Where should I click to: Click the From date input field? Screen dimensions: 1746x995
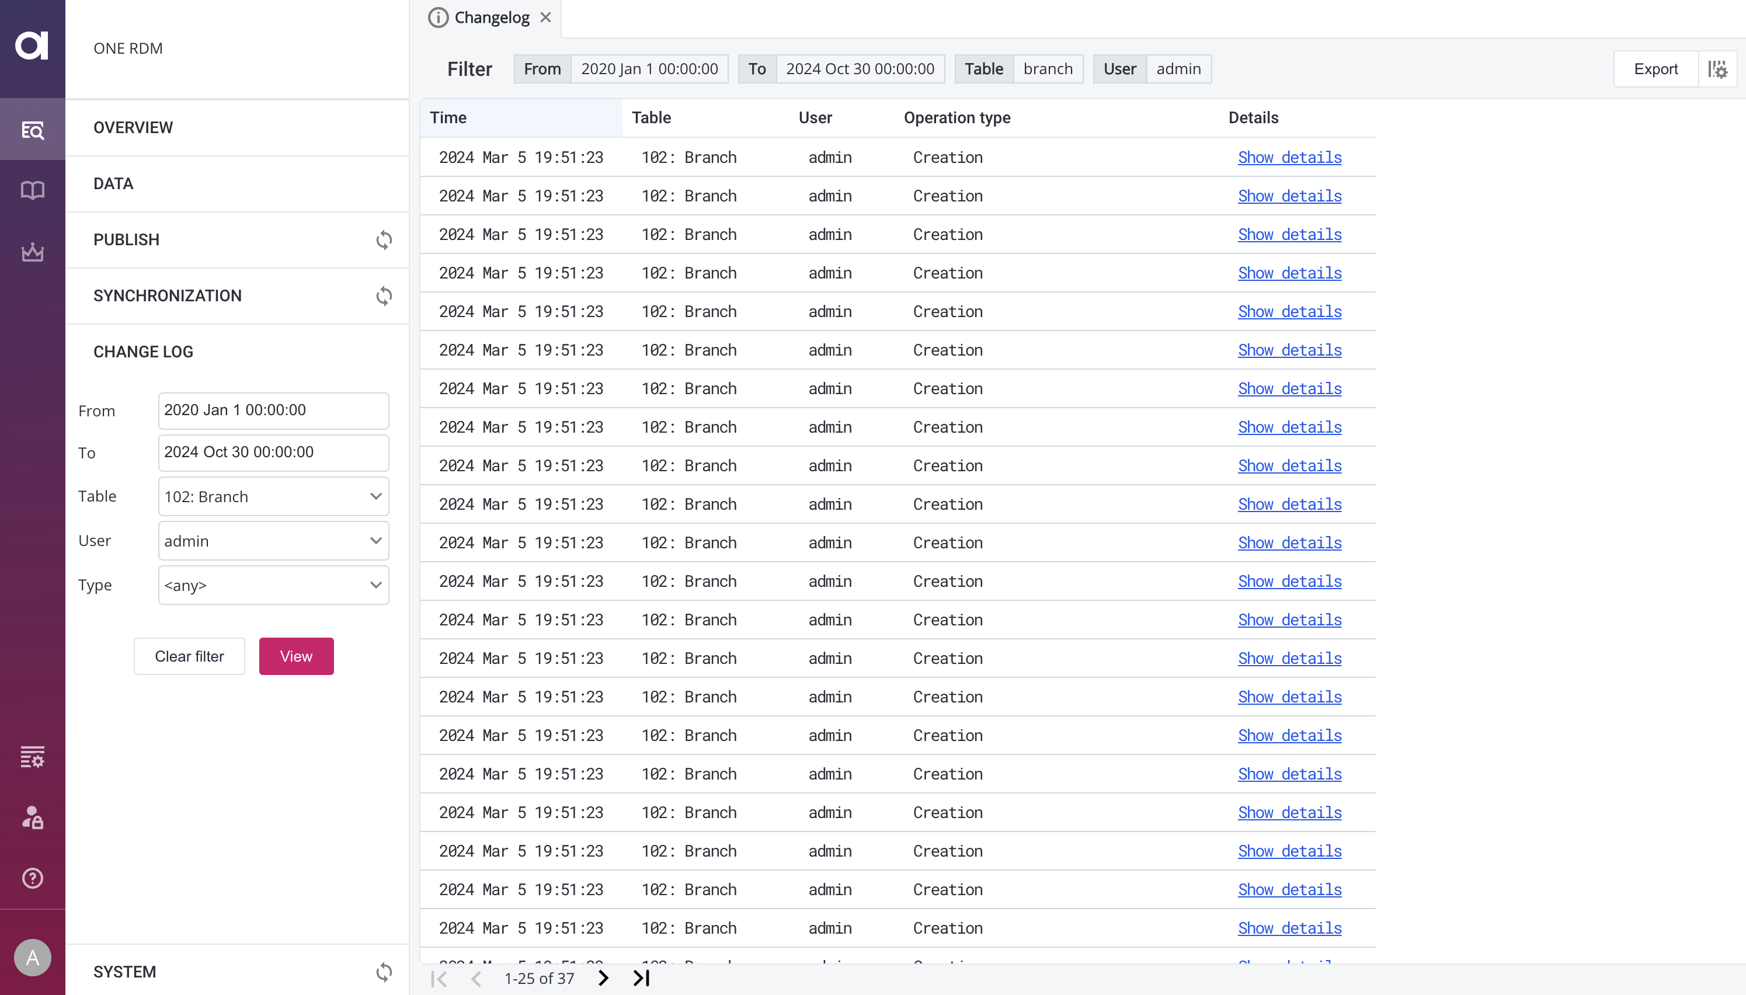coord(272,410)
